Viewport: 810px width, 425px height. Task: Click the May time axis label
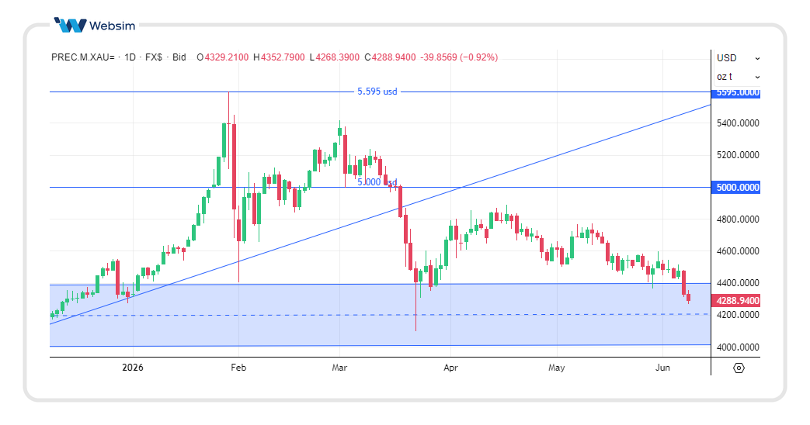pos(556,368)
